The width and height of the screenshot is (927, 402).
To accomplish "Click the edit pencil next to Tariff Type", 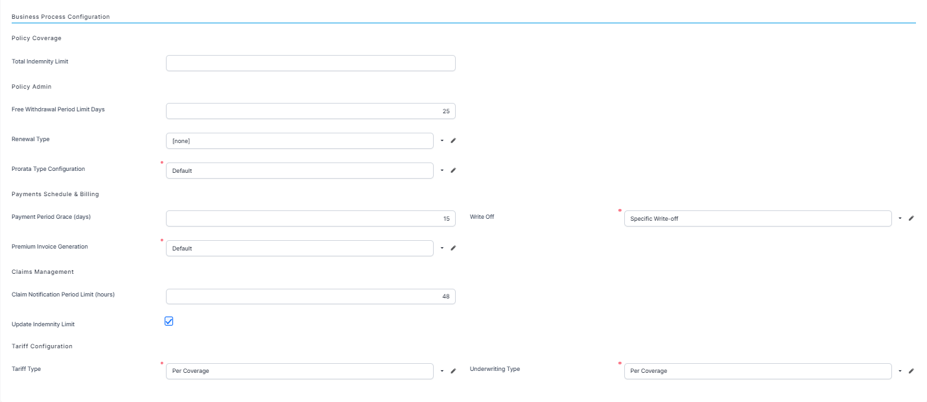I will pos(453,371).
